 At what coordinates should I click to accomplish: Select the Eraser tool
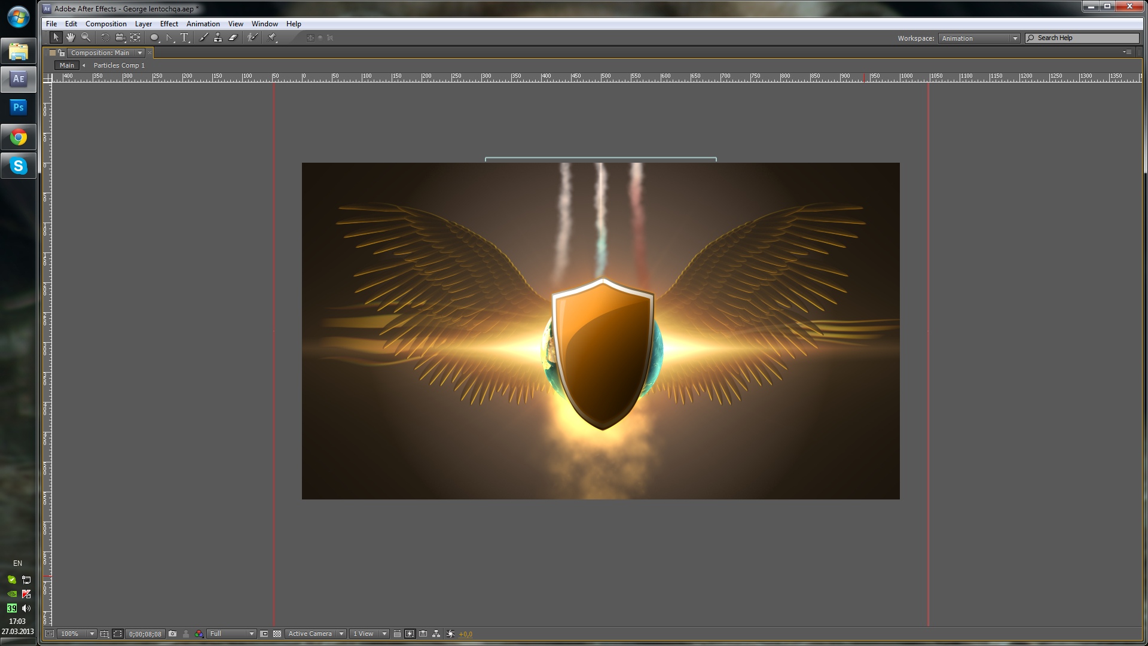click(233, 38)
